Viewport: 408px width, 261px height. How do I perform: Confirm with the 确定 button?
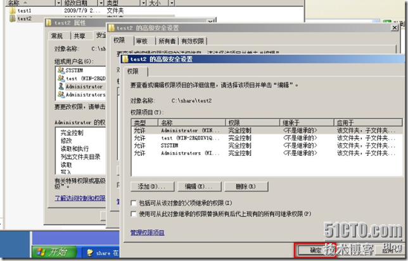pos(315,251)
